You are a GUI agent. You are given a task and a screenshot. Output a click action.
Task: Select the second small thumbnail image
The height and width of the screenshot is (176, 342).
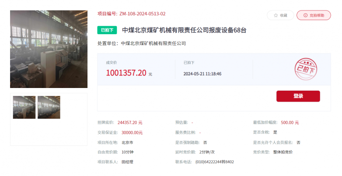pyautogui.click(x=49, y=107)
